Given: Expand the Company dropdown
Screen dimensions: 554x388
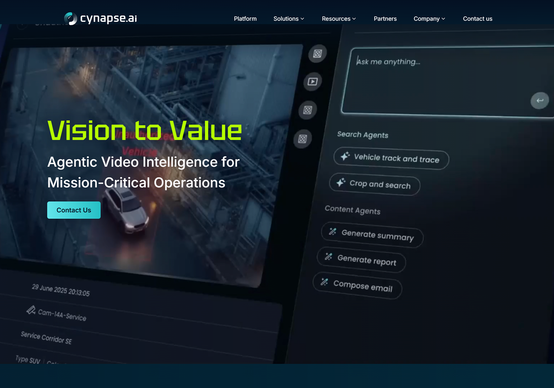Looking at the screenshot, I should (429, 19).
